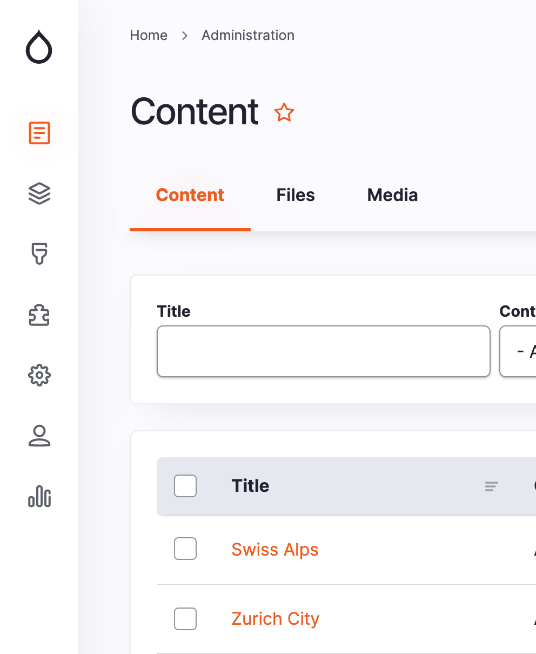Select the Content tab
Image resolution: width=536 pixels, height=654 pixels.
(x=190, y=195)
